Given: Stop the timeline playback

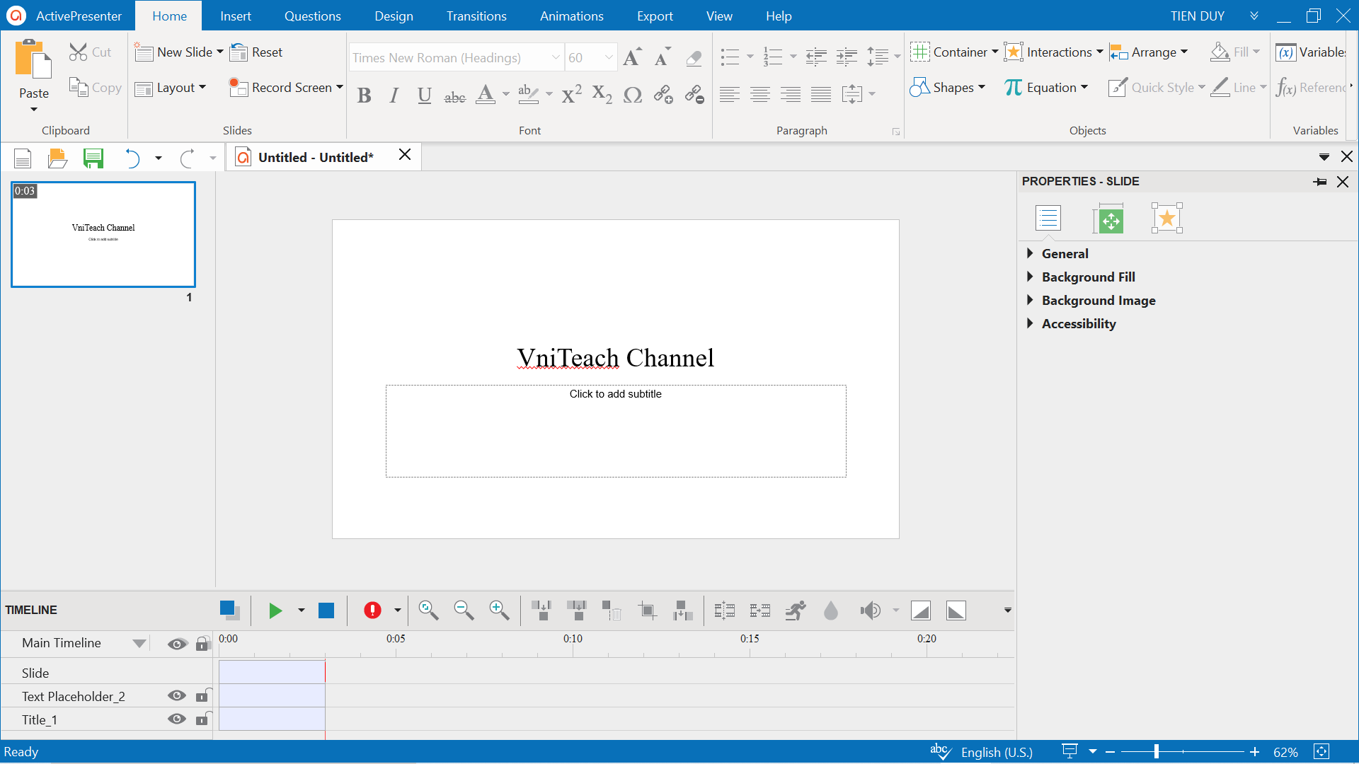Looking at the screenshot, I should (x=326, y=610).
